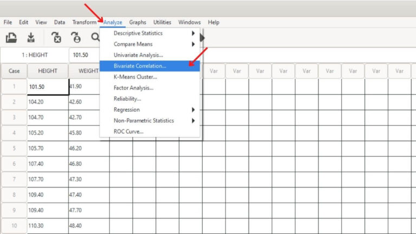Viewport: 416px width, 234px height.
Task: Select HEIGHT cell containing 105.20
Action: point(48,133)
